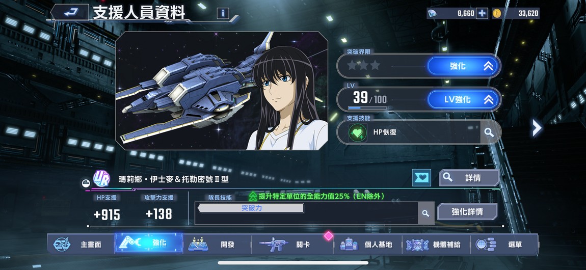Open the 主畫面 tab
Viewport: 586px width, 270px height.
click(81, 245)
